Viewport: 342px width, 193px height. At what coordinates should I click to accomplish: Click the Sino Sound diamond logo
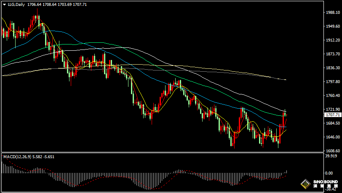click(x=304, y=184)
